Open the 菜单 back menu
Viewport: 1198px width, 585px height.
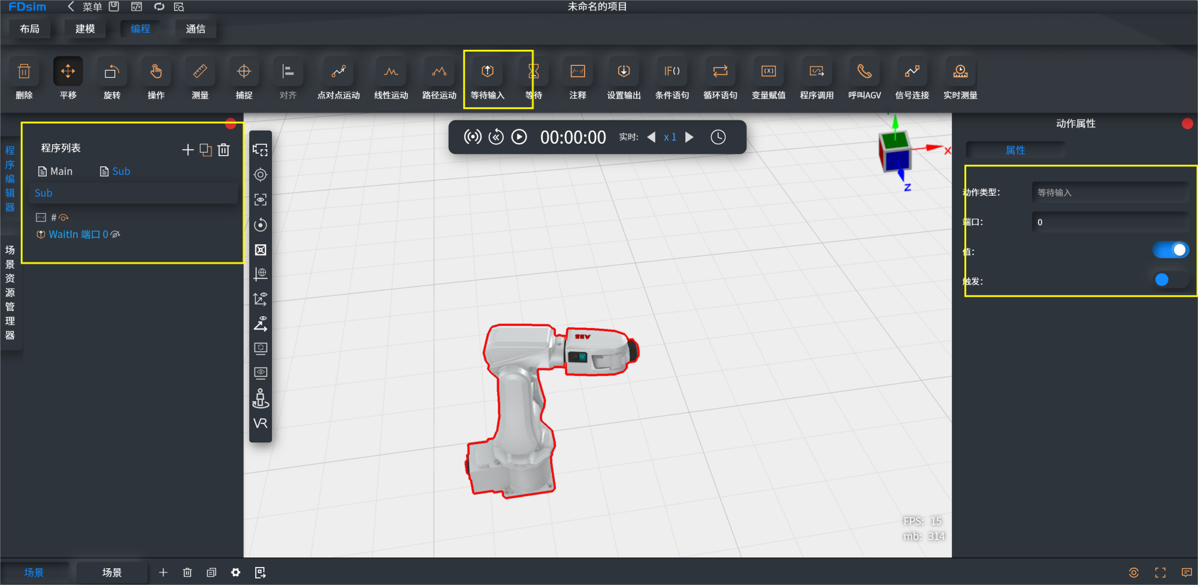coord(85,7)
